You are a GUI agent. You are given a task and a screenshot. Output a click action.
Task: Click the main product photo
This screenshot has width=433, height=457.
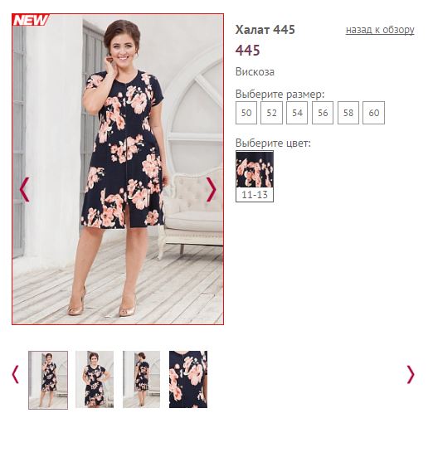coord(118,169)
